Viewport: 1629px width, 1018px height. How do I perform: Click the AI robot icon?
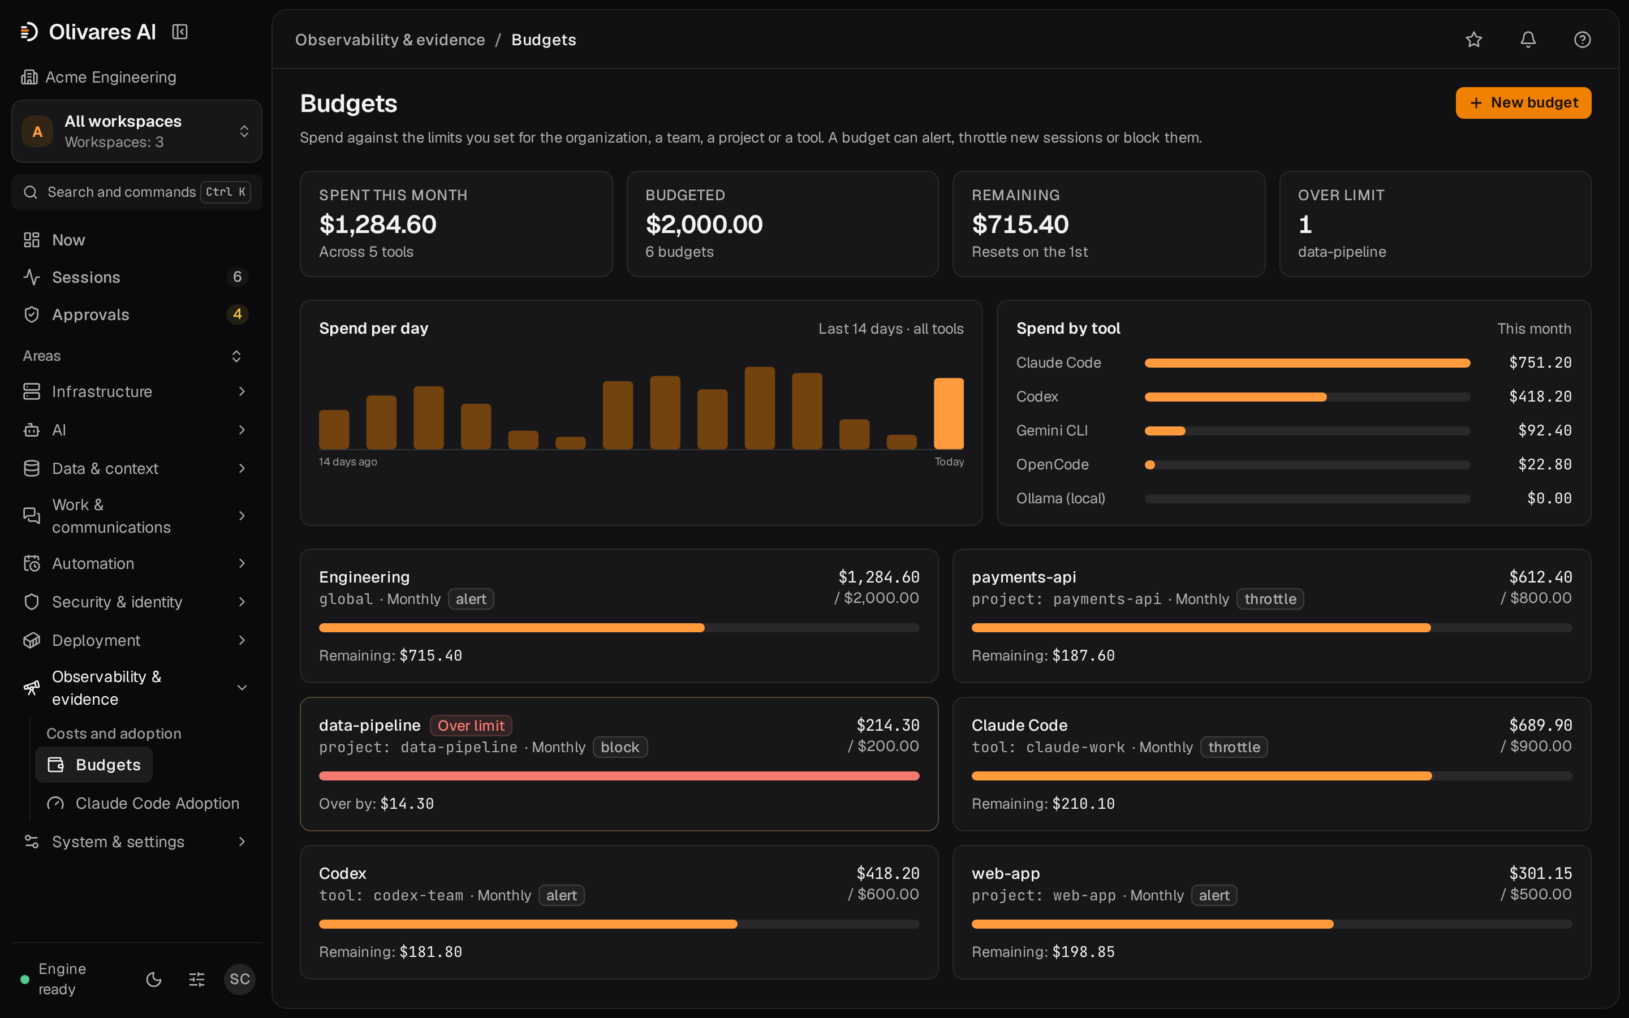click(32, 430)
